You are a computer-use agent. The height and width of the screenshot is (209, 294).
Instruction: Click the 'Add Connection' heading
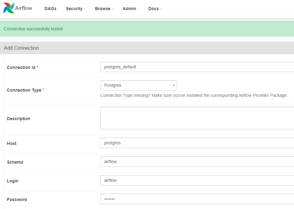coord(21,48)
